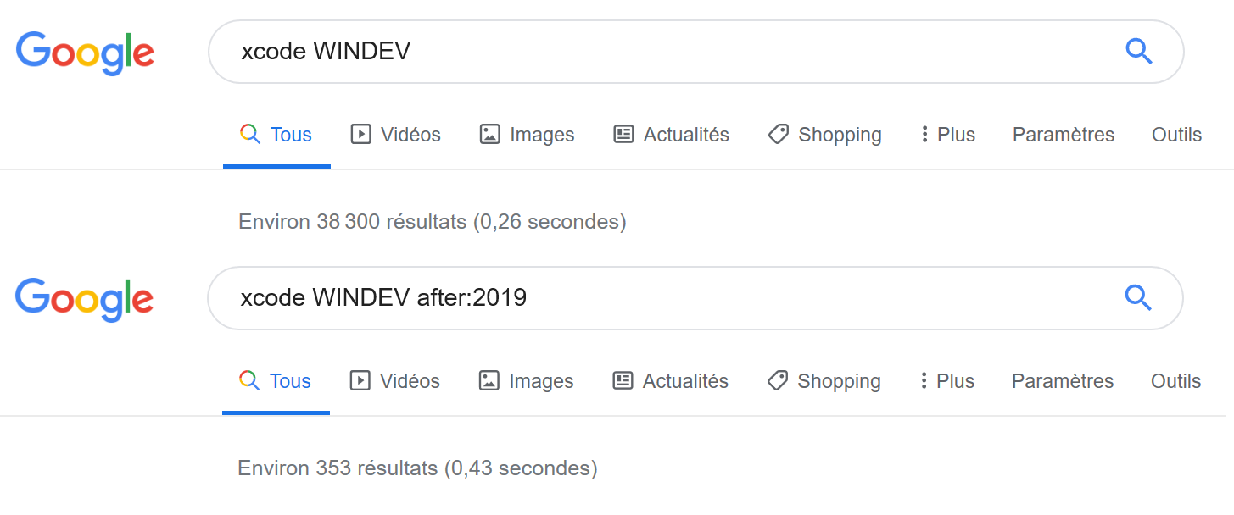The image size is (1234, 515).
Task: Click the Google logo on the second search
Action: pos(84,299)
